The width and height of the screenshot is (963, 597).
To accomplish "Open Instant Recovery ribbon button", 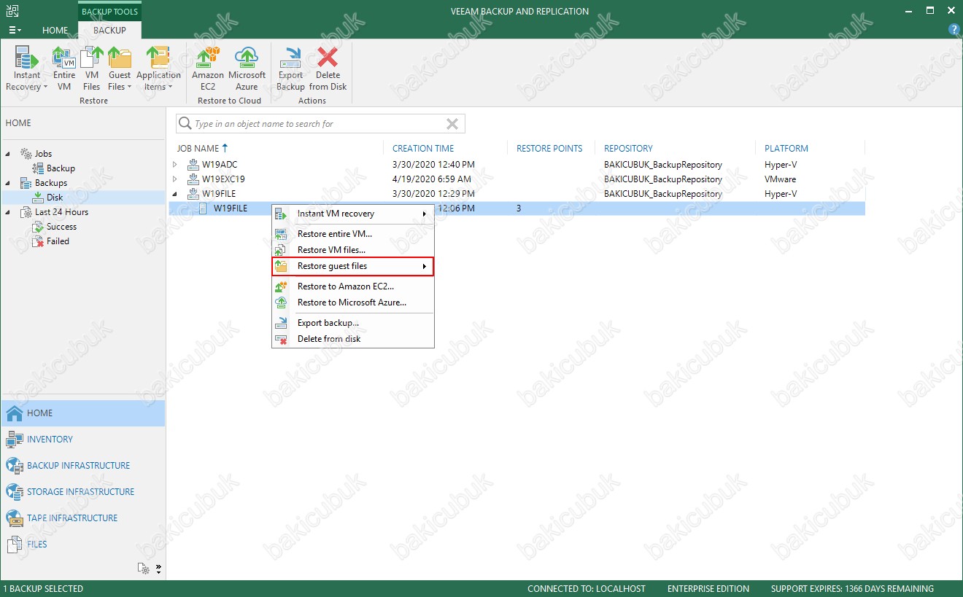I will click(27, 69).
